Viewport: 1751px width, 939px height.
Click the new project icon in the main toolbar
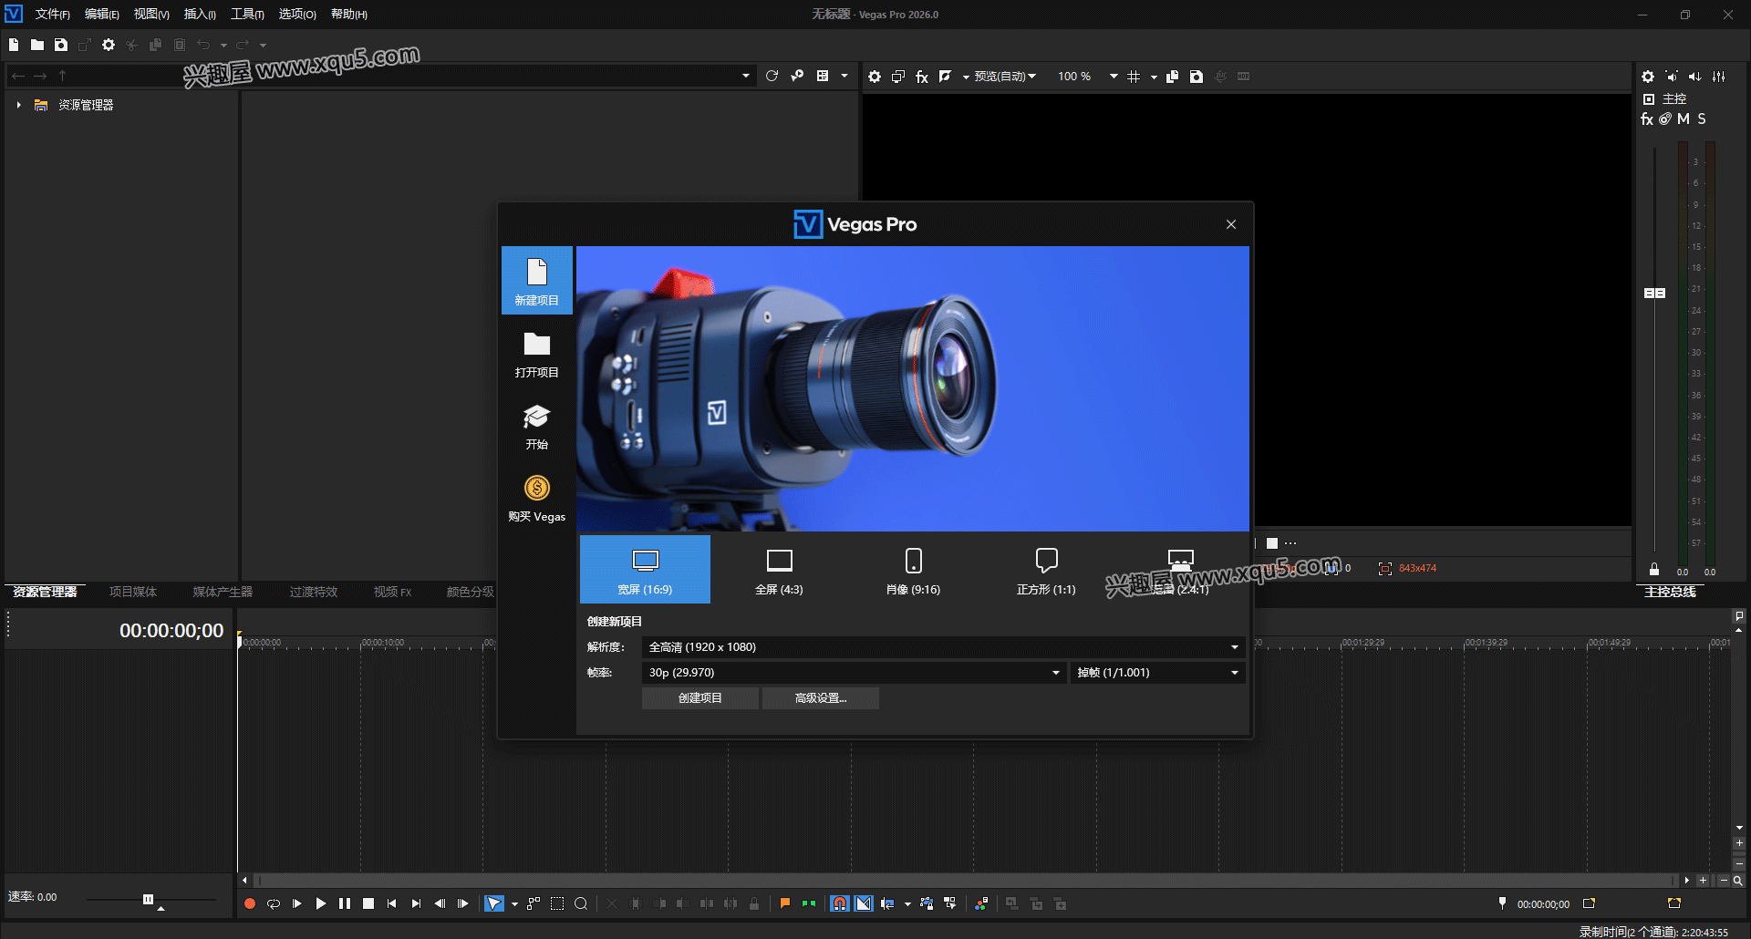(14, 45)
